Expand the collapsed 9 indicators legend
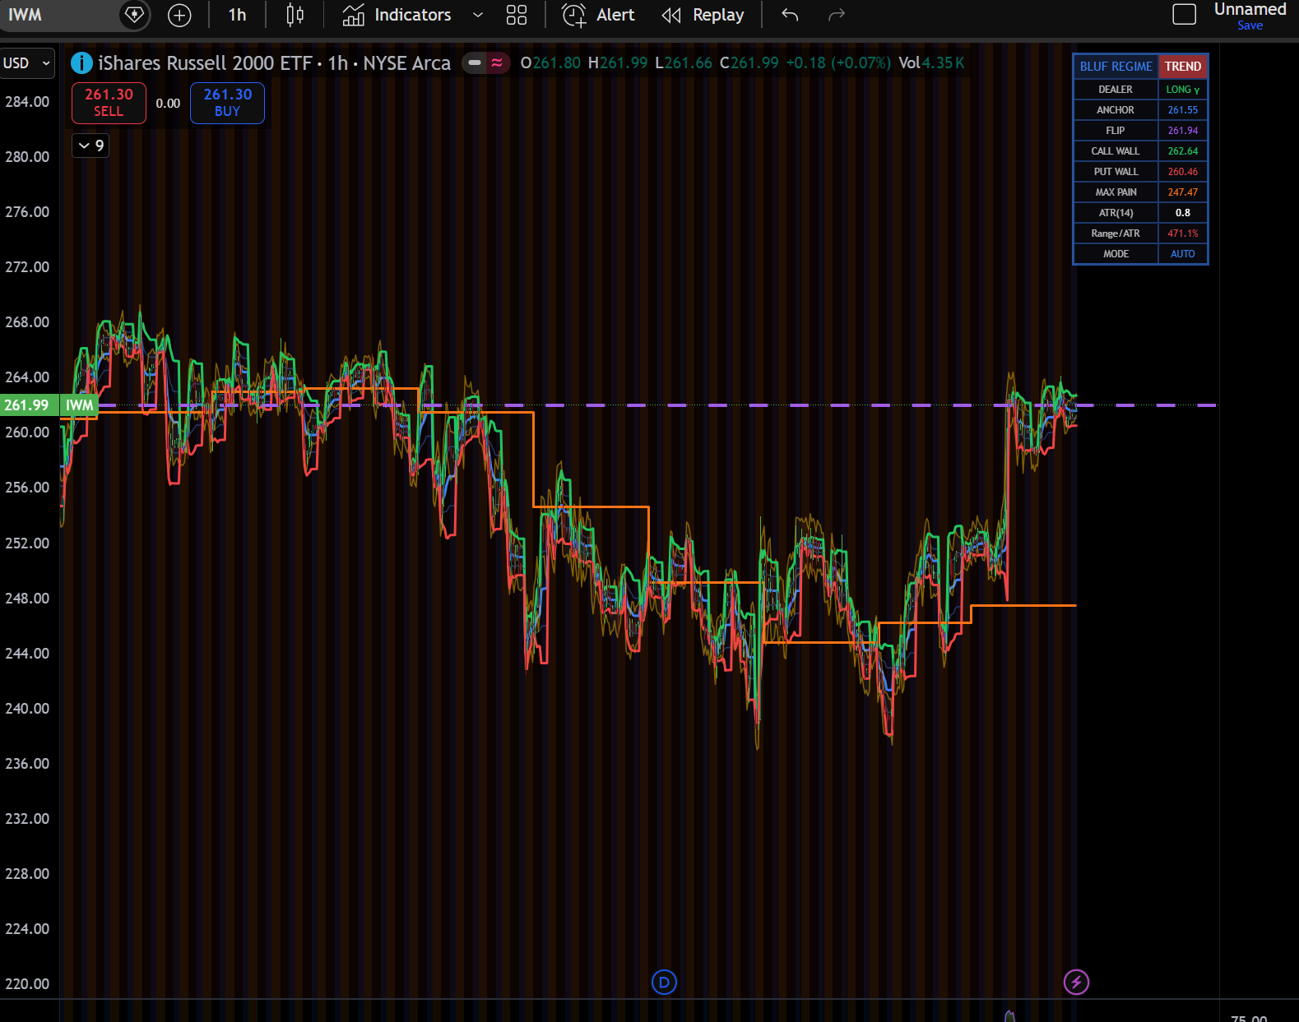The image size is (1299, 1022). tap(90, 146)
